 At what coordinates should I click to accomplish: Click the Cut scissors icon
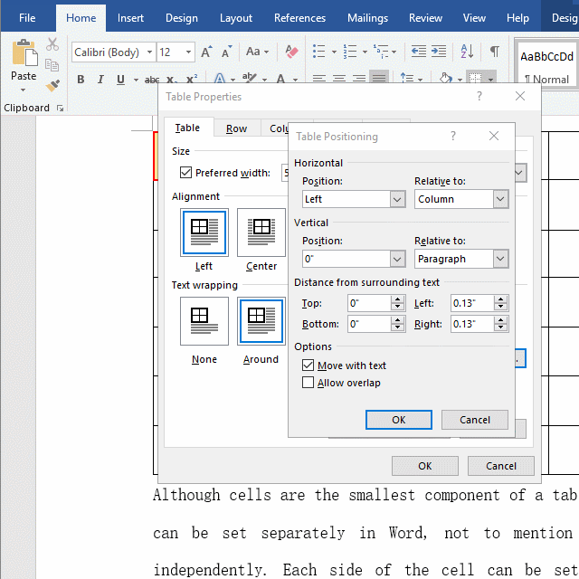coord(52,44)
